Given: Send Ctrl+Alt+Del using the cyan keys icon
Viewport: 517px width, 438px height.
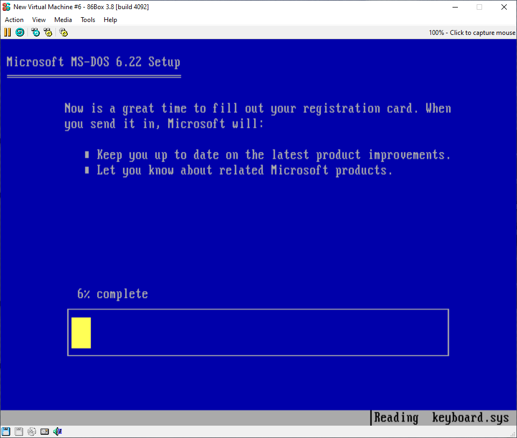Looking at the screenshot, I should (35, 32).
